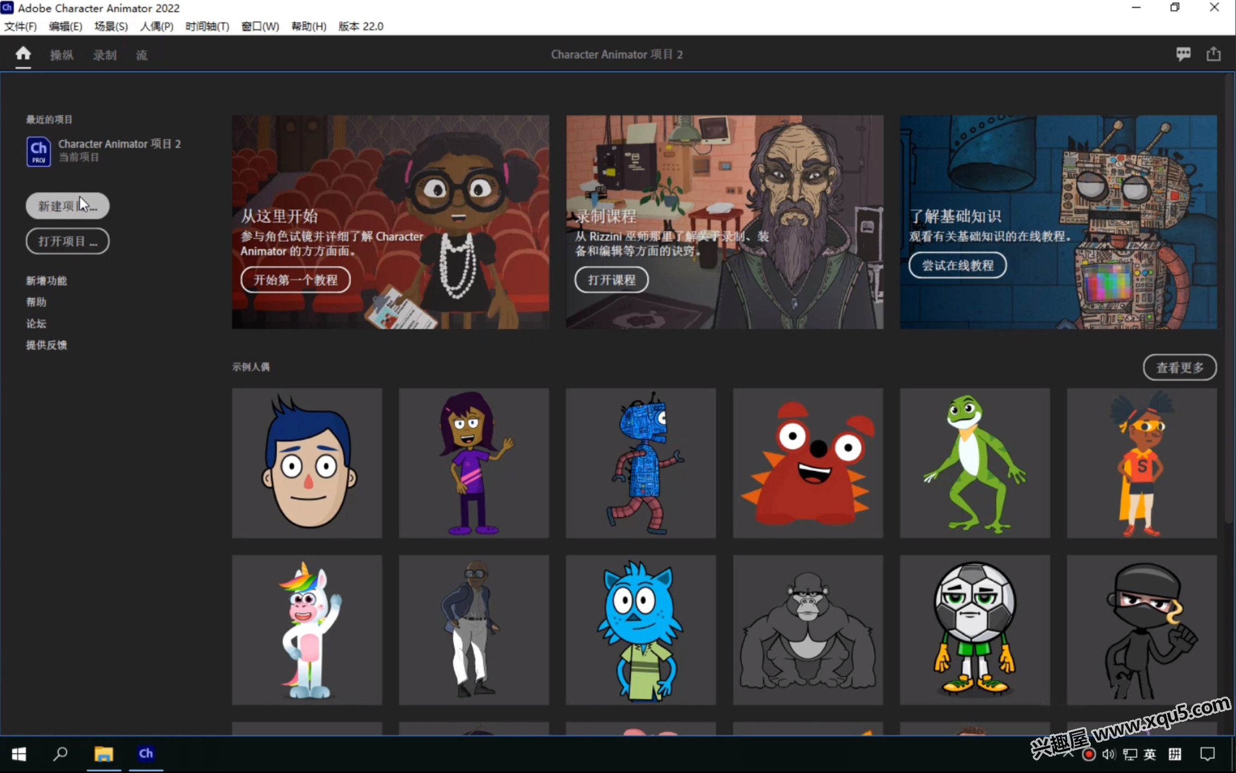
Task: Open the 文件(F) menu
Action: (x=20, y=26)
